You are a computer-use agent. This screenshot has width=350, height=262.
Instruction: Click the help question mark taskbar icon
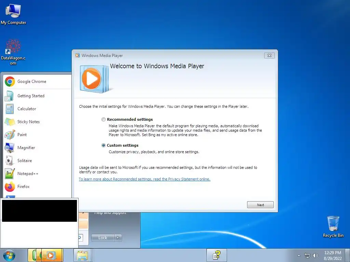pos(216,255)
